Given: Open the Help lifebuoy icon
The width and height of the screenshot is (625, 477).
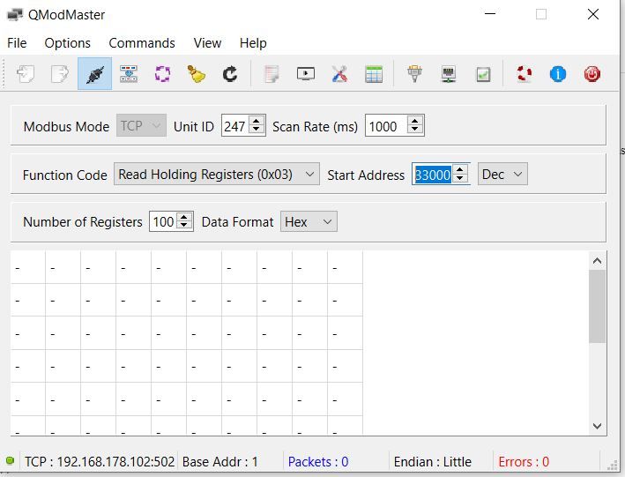Looking at the screenshot, I should [x=525, y=74].
